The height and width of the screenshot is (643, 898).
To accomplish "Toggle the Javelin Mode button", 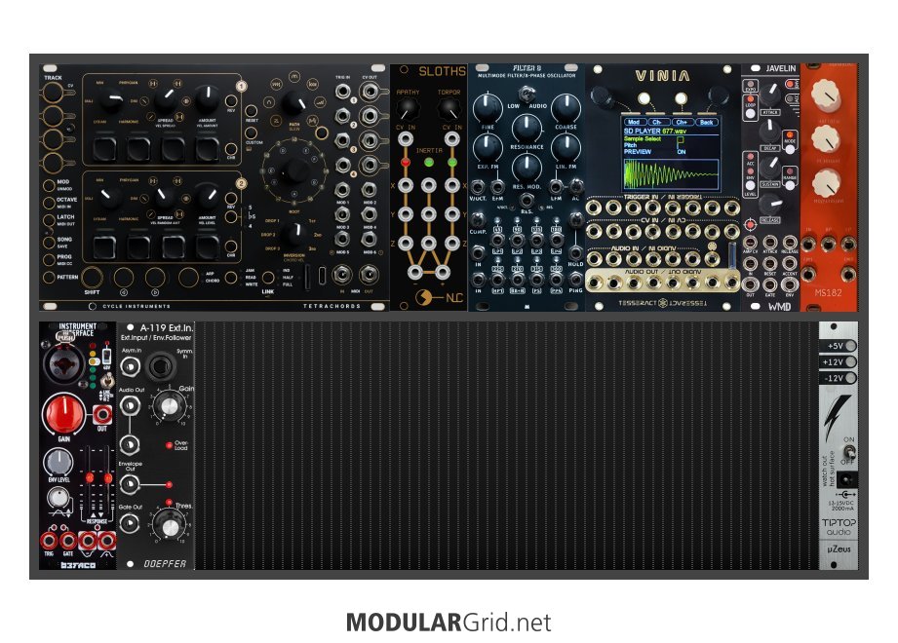I will click(x=789, y=149).
